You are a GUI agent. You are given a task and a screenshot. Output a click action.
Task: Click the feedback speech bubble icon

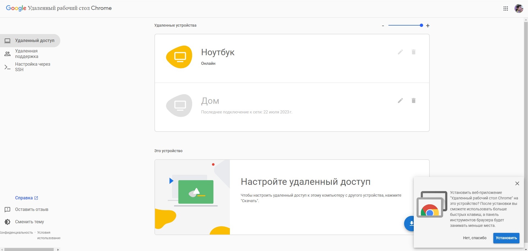point(7,210)
